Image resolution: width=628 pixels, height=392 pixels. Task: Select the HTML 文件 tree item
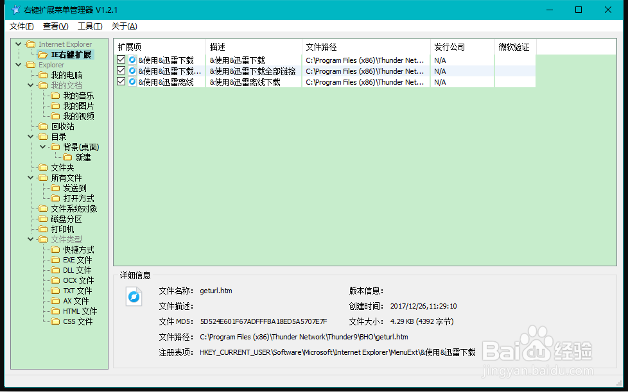[x=80, y=311]
